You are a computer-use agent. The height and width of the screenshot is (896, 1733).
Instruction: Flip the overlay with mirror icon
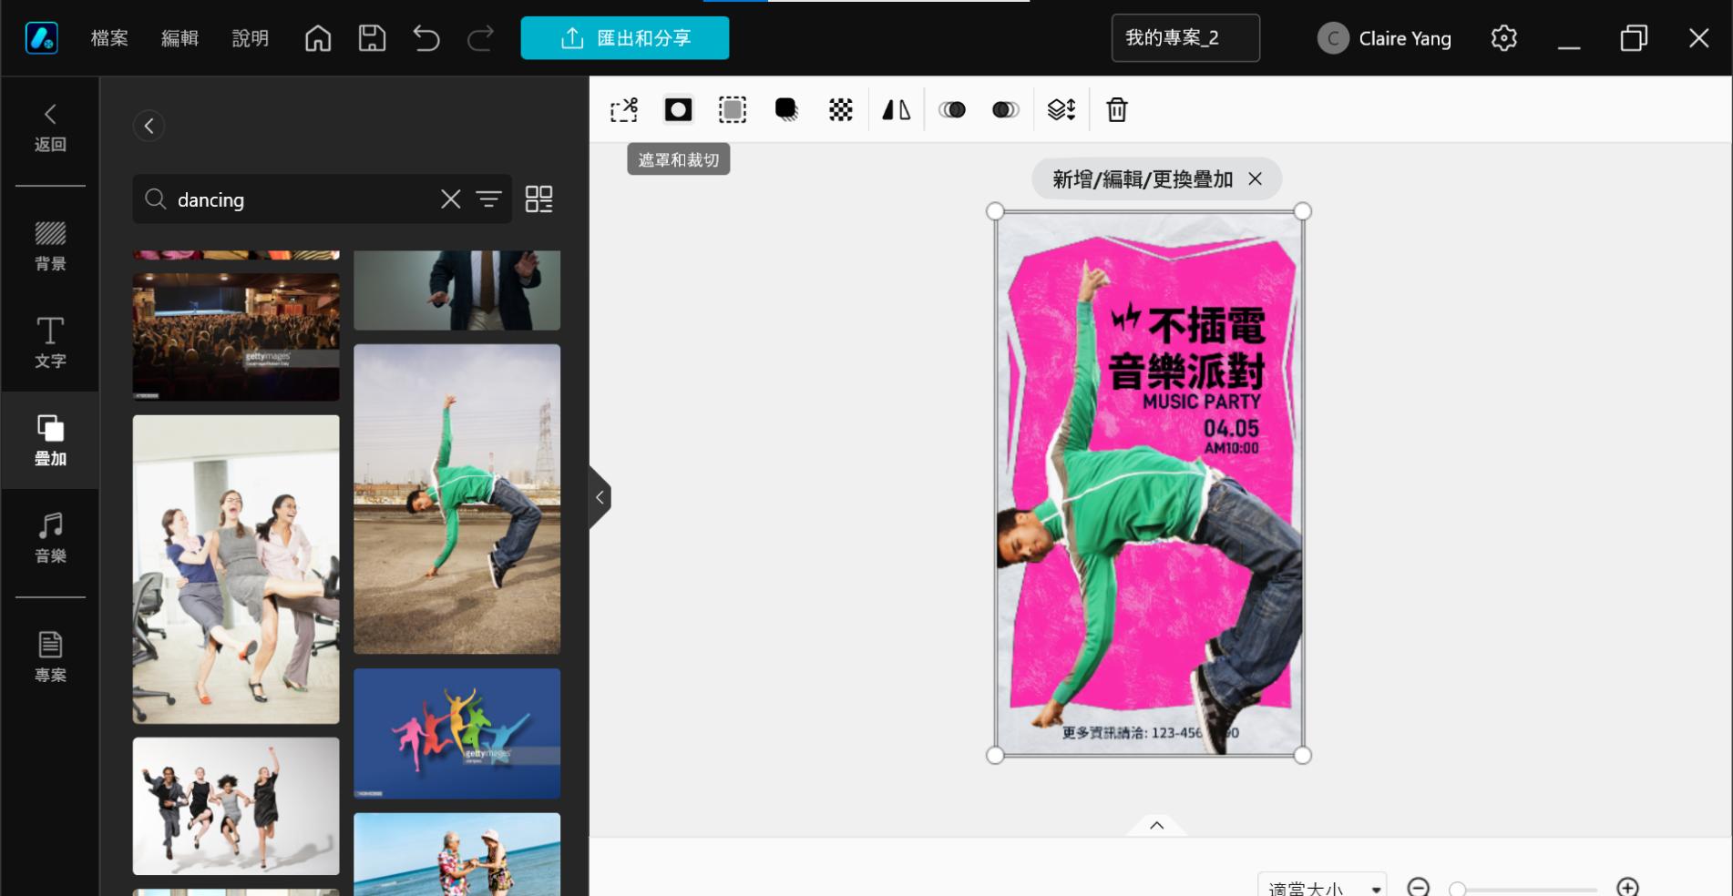pos(896,110)
